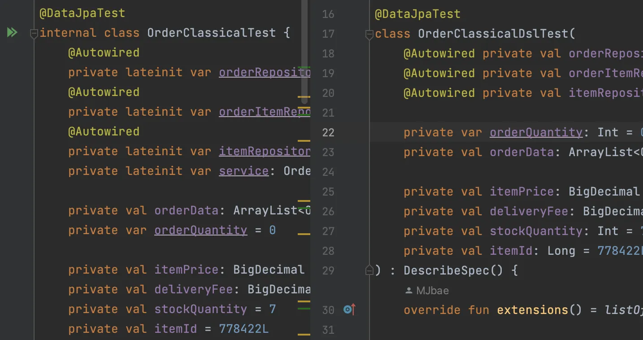Fold the OrderClassicalDslTest constructor block
This screenshot has width=643, height=340.
[369, 34]
